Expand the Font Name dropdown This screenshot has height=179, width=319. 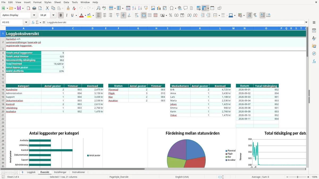(x=34, y=15)
